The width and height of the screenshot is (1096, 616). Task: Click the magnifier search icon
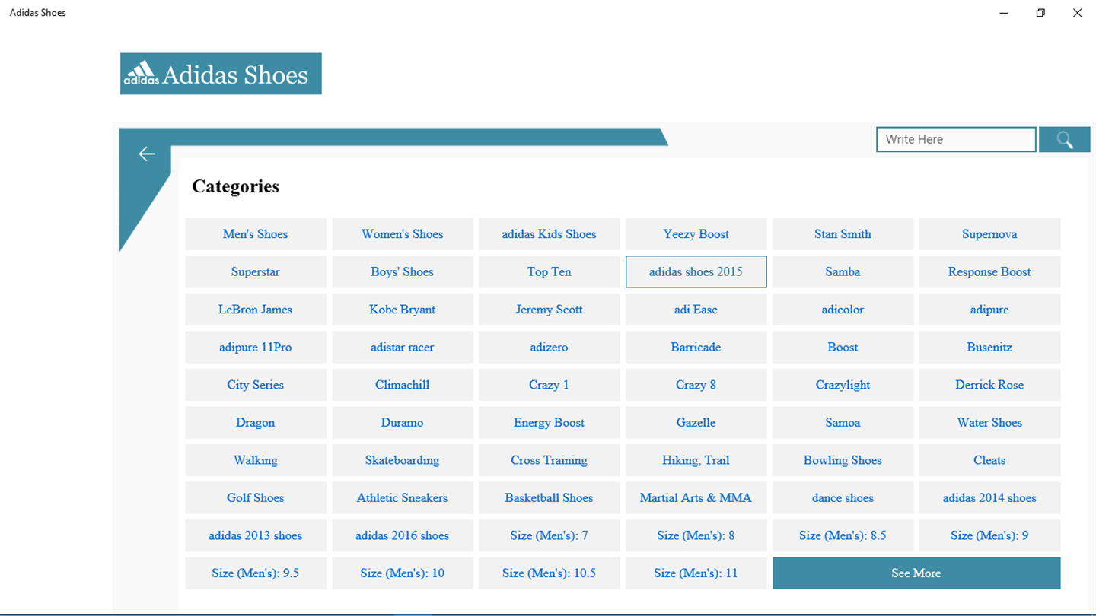coord(1064,140)
